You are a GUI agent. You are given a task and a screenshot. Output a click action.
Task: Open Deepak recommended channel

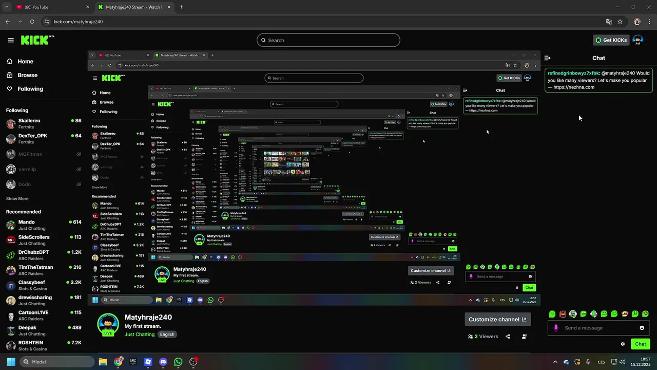point(43,330)
